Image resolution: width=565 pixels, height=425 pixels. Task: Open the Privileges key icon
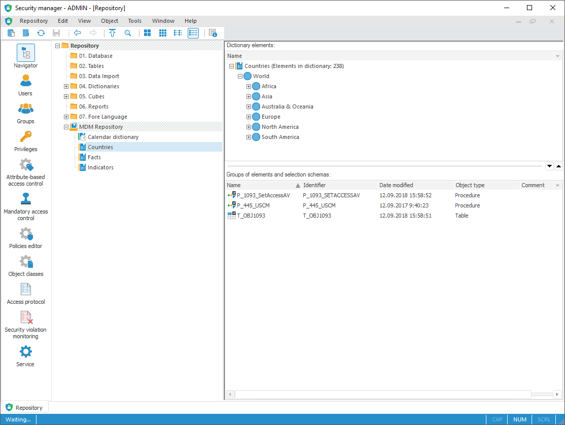tap(25, 140)
